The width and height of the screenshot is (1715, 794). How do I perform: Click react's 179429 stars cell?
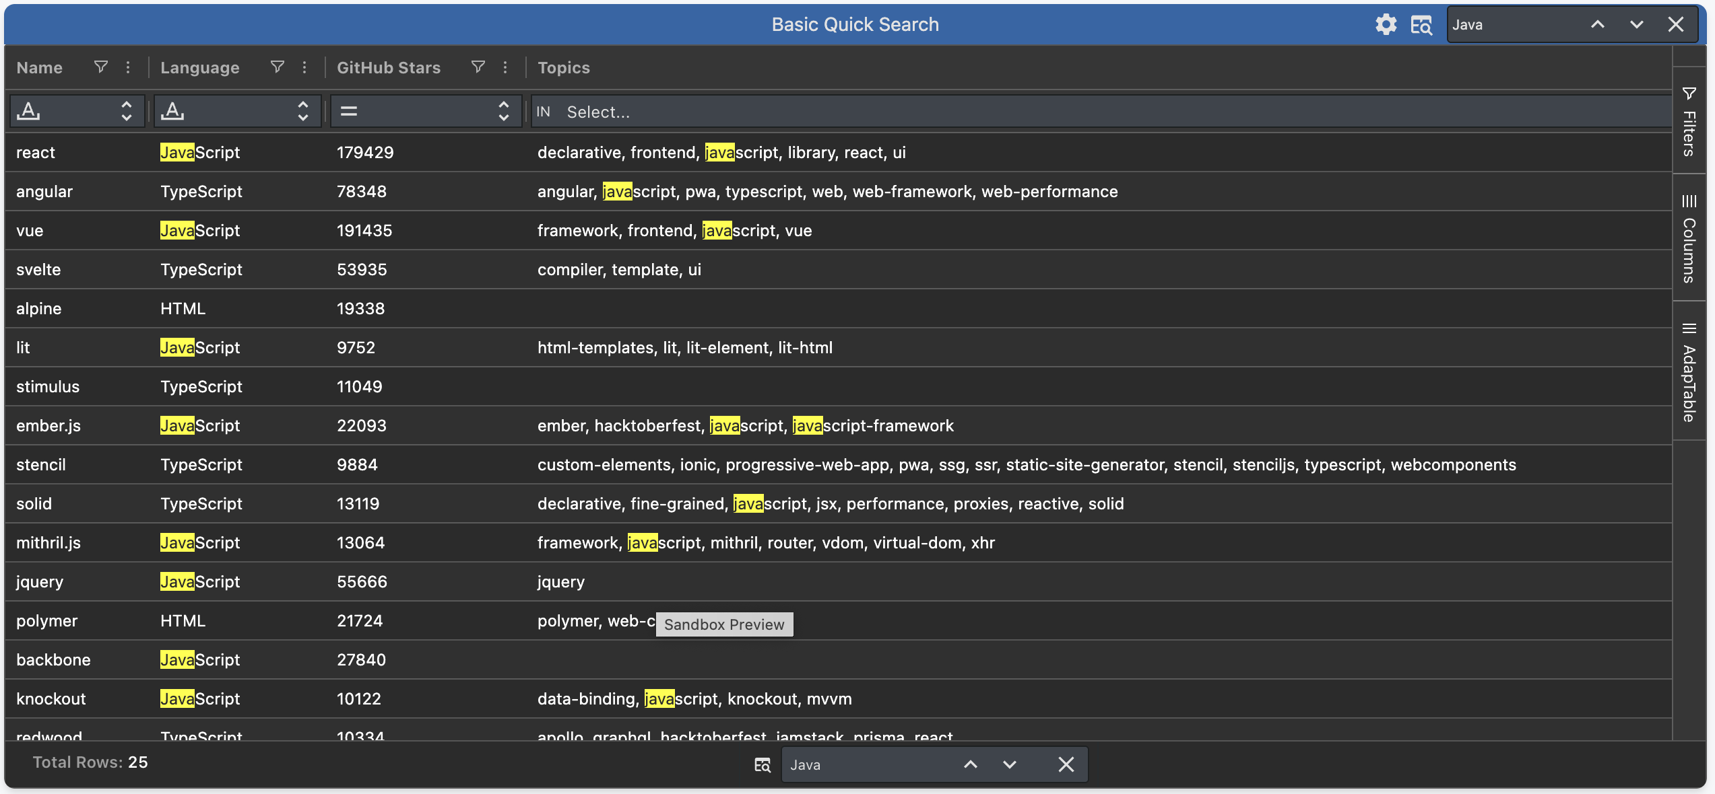click(x=426, y=153)
